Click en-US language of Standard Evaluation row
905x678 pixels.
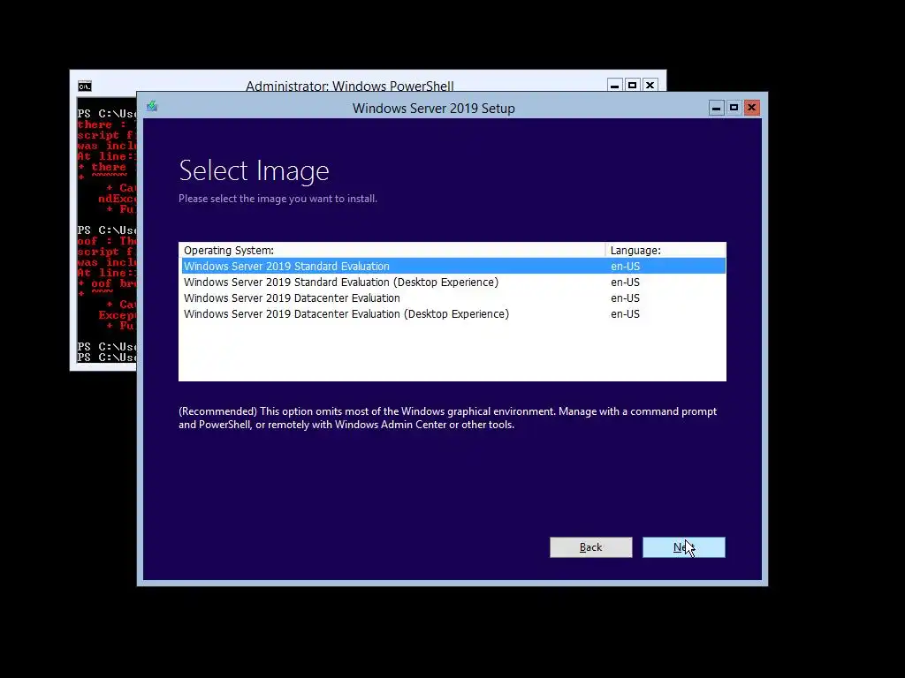pos(625,266)
